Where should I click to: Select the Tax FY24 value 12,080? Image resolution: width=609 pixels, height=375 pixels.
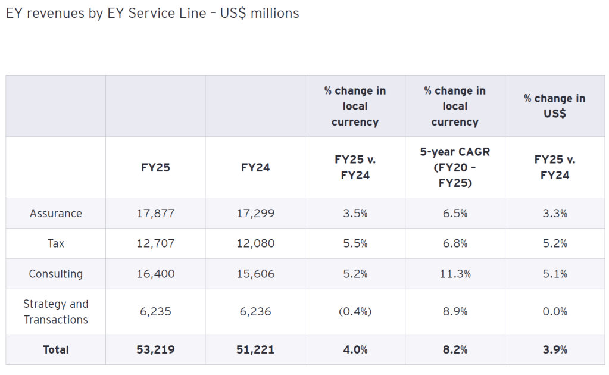point(255,243)
